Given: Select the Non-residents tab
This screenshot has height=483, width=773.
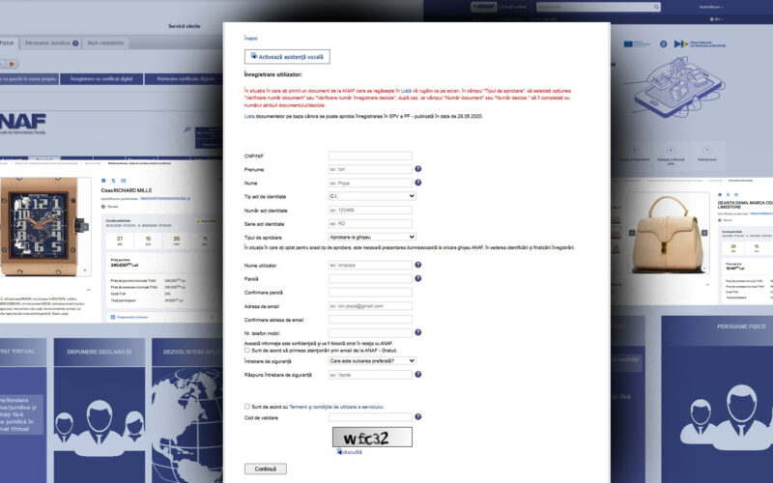Looking at the screenshot, I should tap(105, 43).
